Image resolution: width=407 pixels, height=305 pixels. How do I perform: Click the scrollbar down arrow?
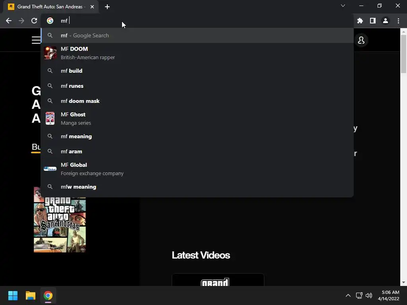[403, 283]
